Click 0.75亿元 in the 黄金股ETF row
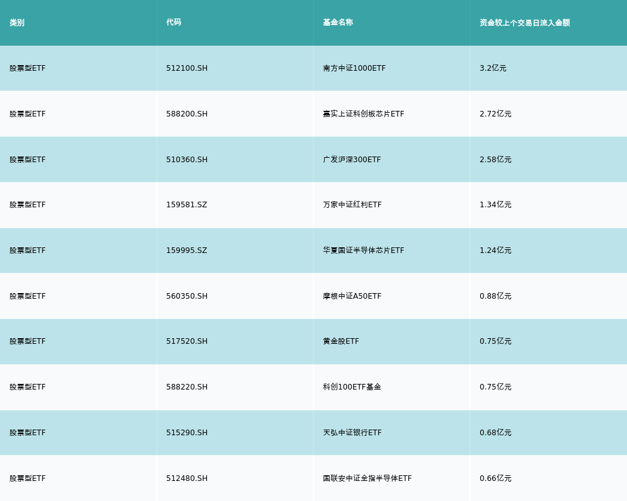This screenshot has width=627, height=501. point(495,341)
